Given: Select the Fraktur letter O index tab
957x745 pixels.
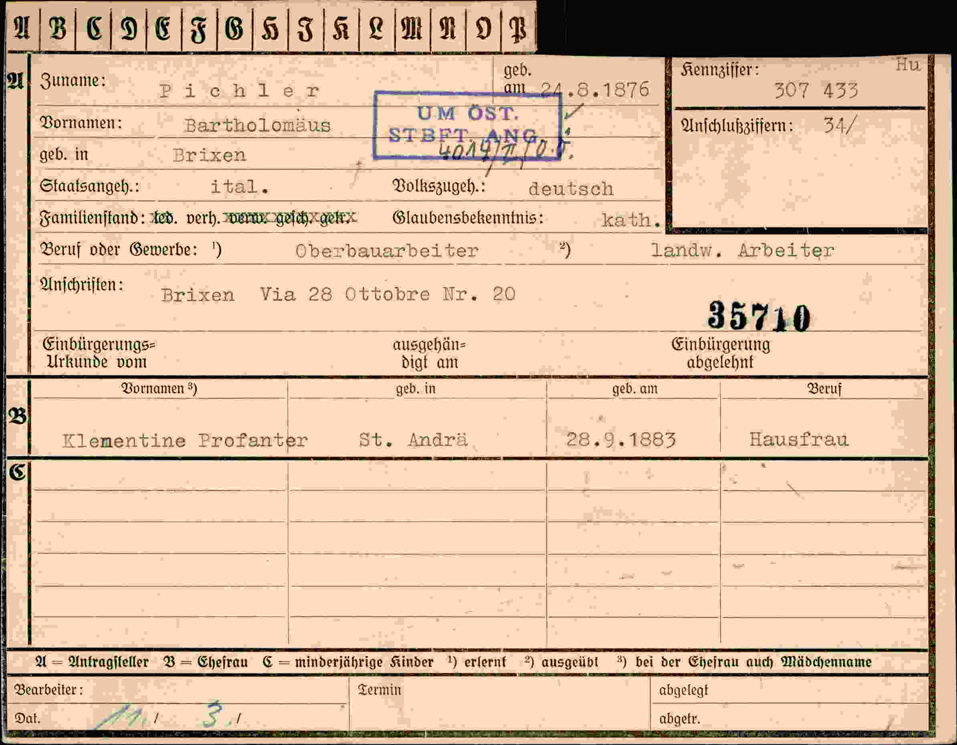Looking at the screenshot, I should (x=483, y=28).
